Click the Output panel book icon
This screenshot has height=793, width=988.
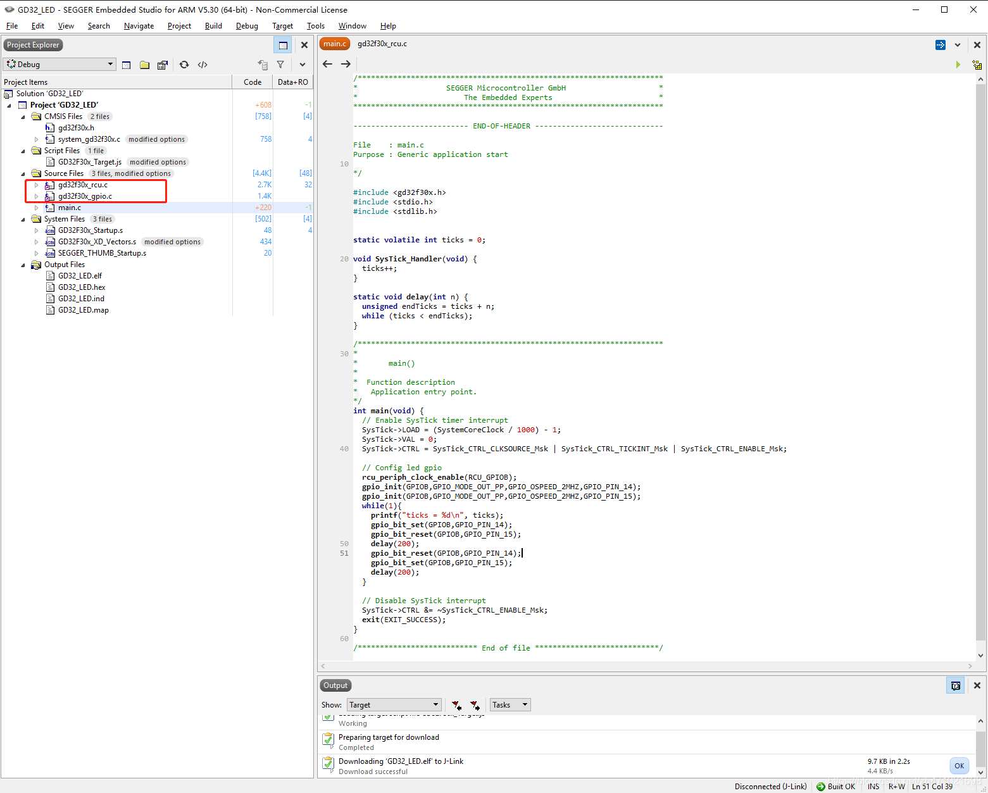(956, 685)
